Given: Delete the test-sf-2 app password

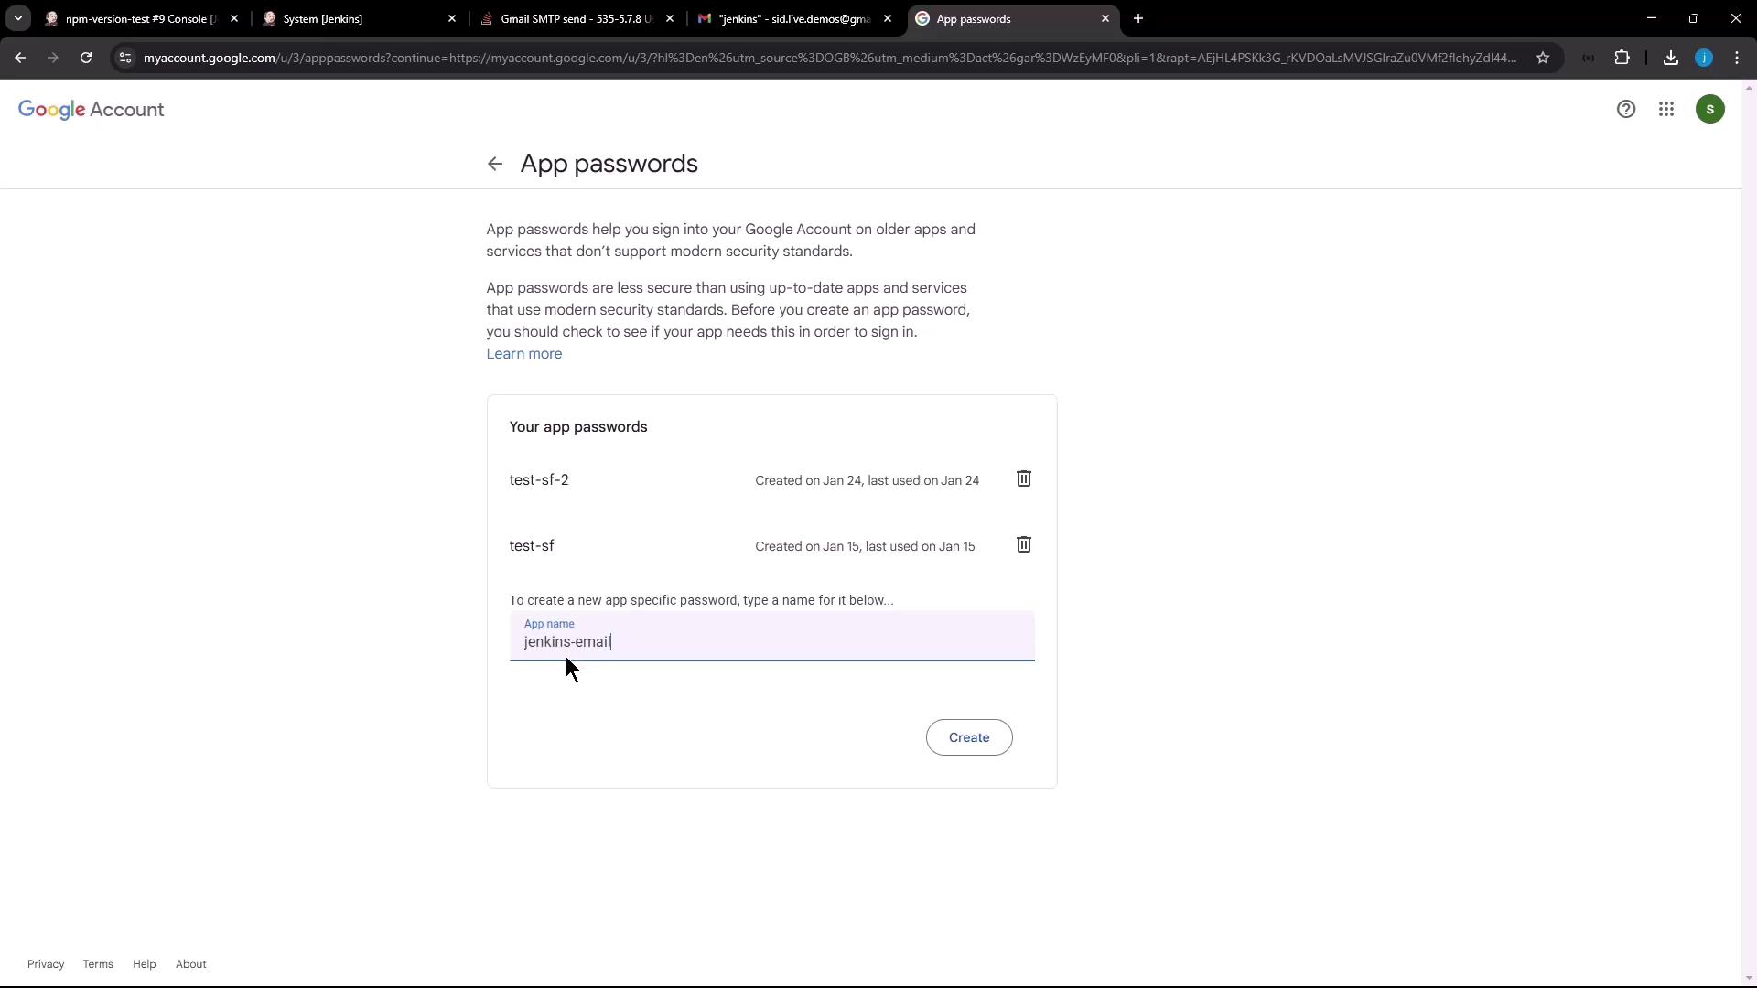Looking at the screenshot, I should click(x=1023, y=479).
